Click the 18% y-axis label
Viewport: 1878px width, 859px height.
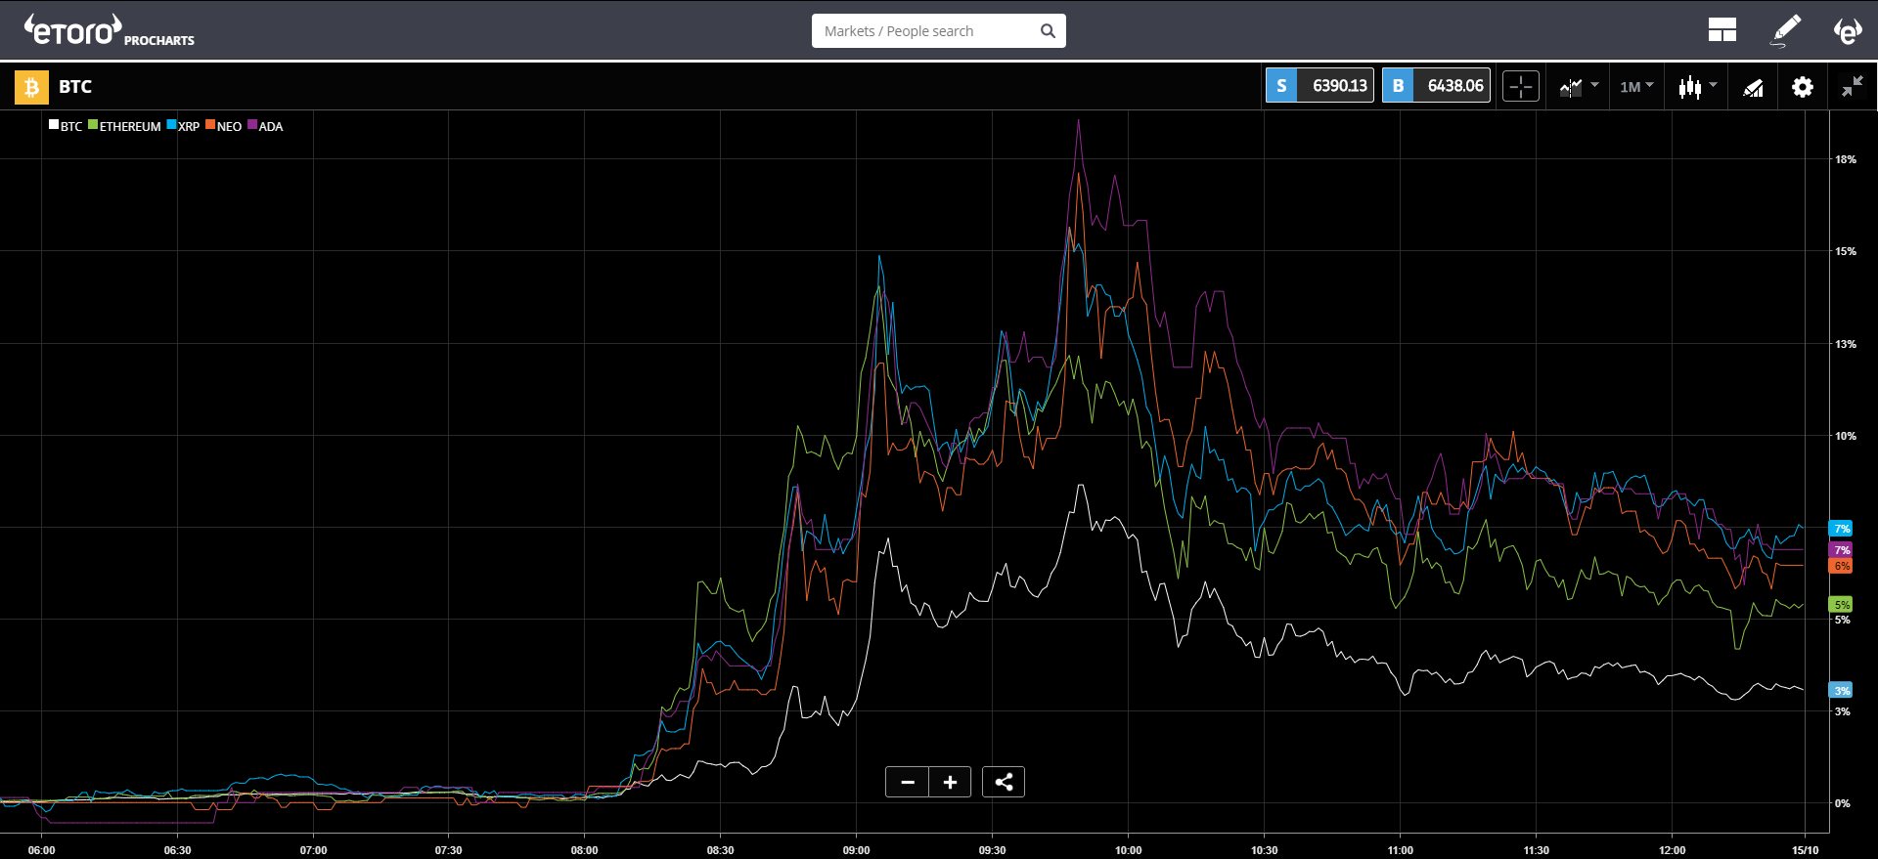(x=1845, y=159)
